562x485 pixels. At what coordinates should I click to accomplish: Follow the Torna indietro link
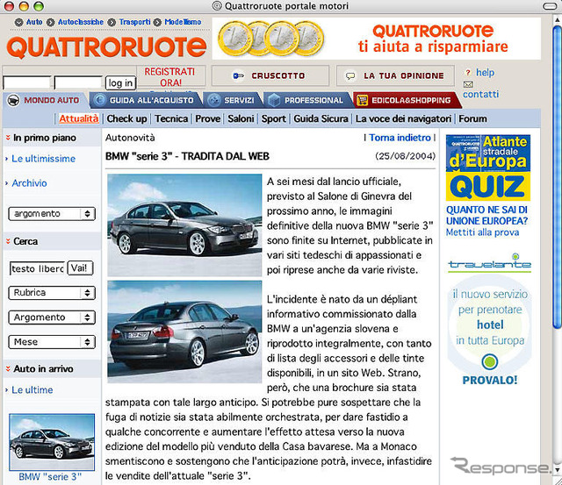(x=400, y=138)
